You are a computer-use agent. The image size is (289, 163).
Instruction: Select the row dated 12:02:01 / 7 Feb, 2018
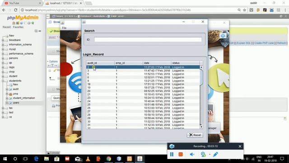point(143,77)
